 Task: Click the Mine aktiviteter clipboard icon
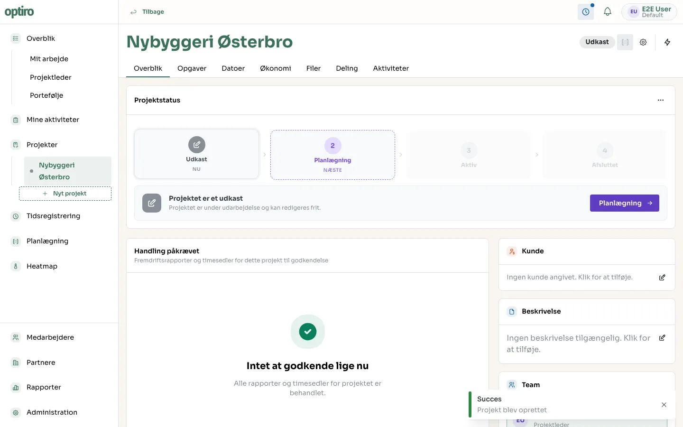coord(16,120)
